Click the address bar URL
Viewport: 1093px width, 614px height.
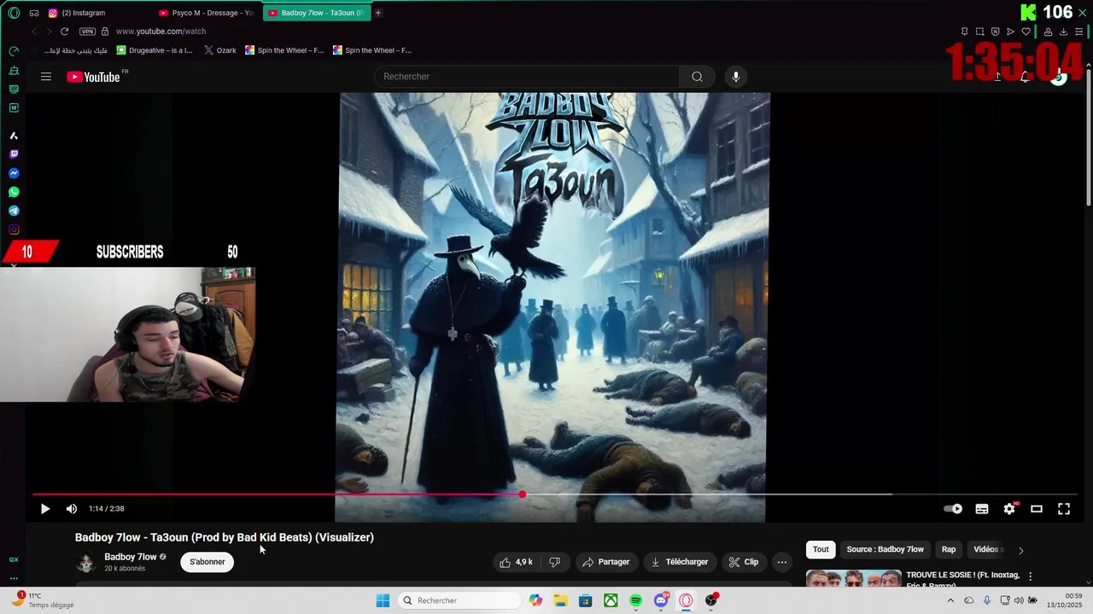point(161,32)
